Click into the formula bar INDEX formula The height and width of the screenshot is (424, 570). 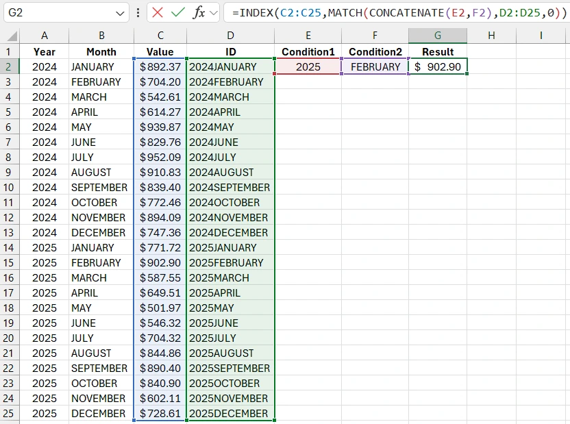(397, 12)
